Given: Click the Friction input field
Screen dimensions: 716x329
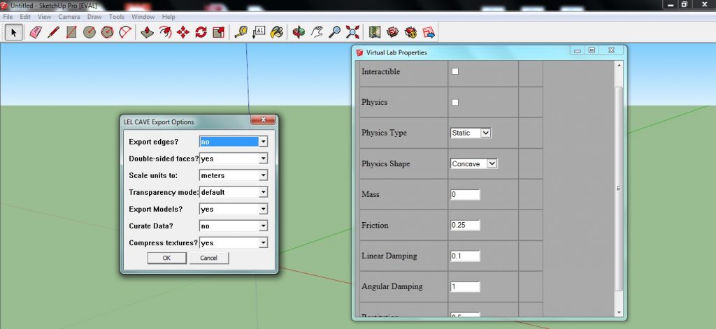Looking at the screenshot, I should click(465, 225).
